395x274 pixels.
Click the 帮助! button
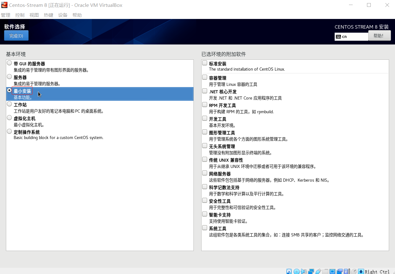tap(379, 36)
